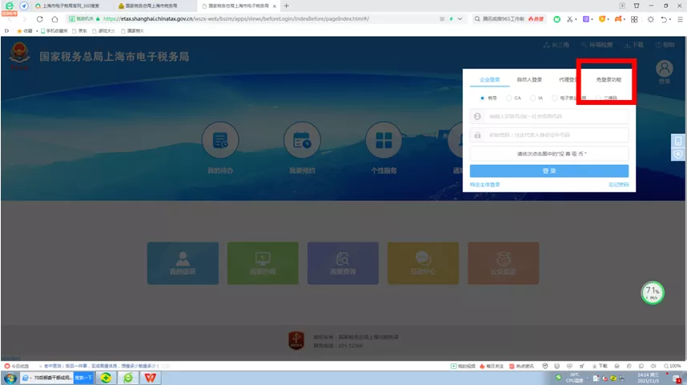Click the blue 登录 button
687x385 pixels.
click(549, 170)
